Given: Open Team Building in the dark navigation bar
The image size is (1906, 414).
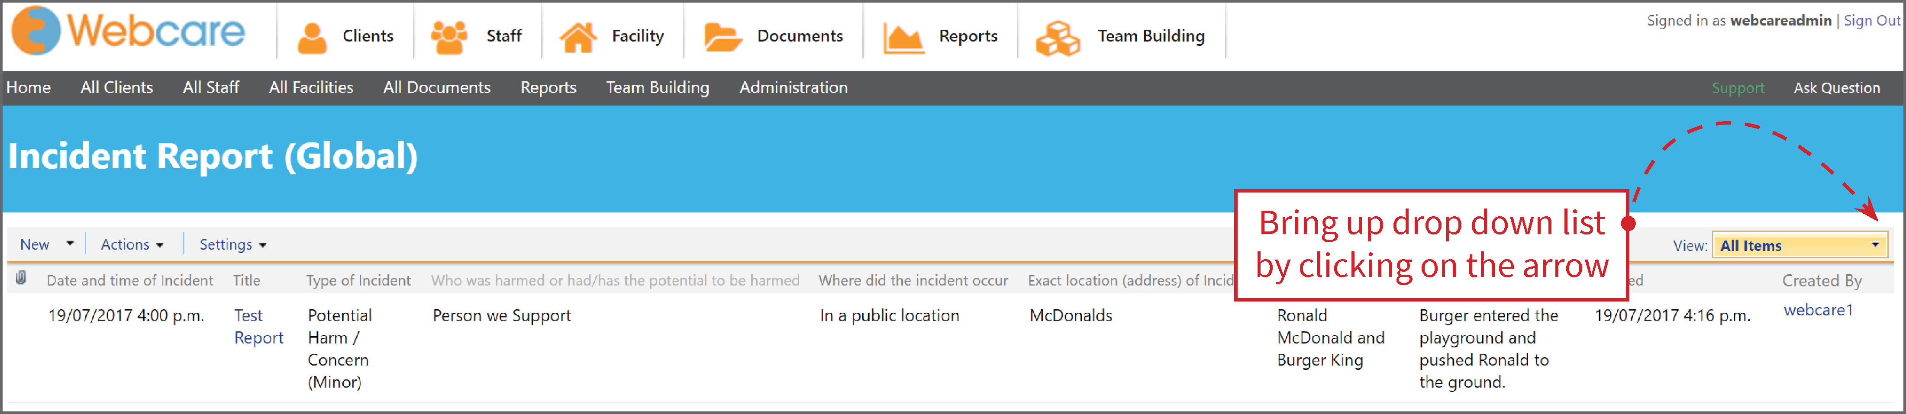Looking at the screenshot, I should pyautogui.click(x=658, y=87).
